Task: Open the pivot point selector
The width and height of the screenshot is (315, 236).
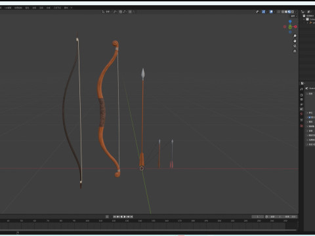Action: pos(115,12)
